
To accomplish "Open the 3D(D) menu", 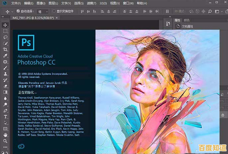I will point(103,3).
